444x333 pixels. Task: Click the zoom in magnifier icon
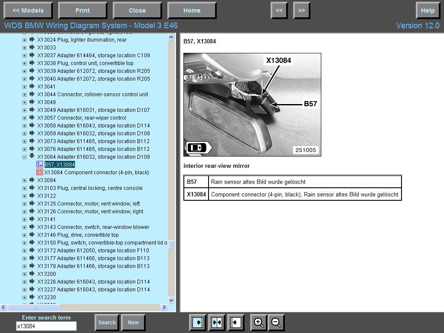point(259,323)
